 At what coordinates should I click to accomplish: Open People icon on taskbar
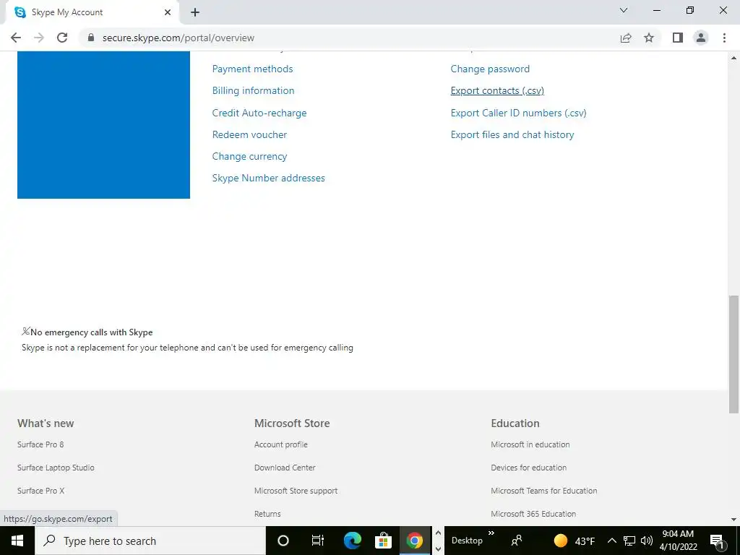point(517,541)
